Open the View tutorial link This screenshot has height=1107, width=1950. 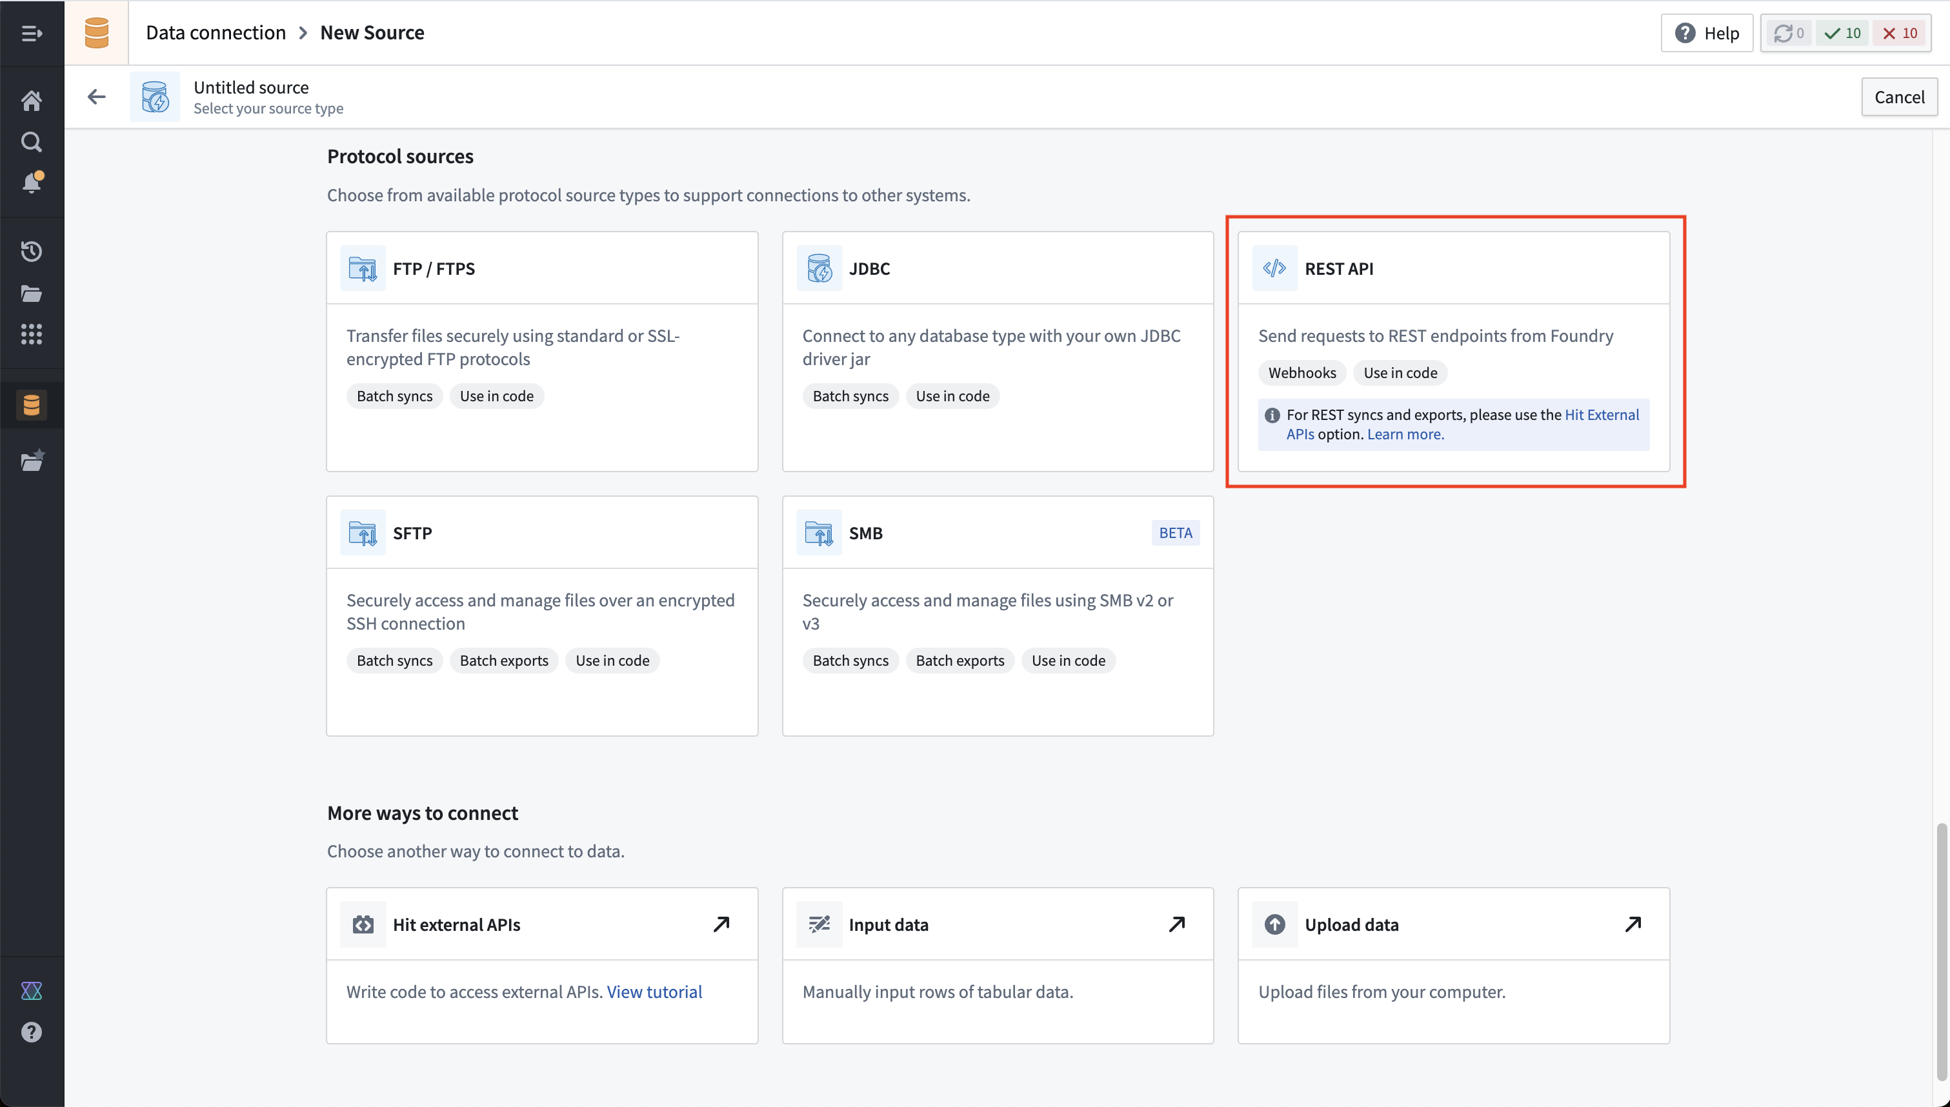pyautogui.click(x=654, y=992)
